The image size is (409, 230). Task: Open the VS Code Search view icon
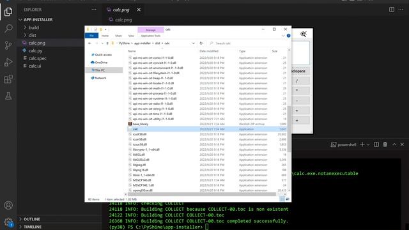pyautogui.click(x=8, y=28)
